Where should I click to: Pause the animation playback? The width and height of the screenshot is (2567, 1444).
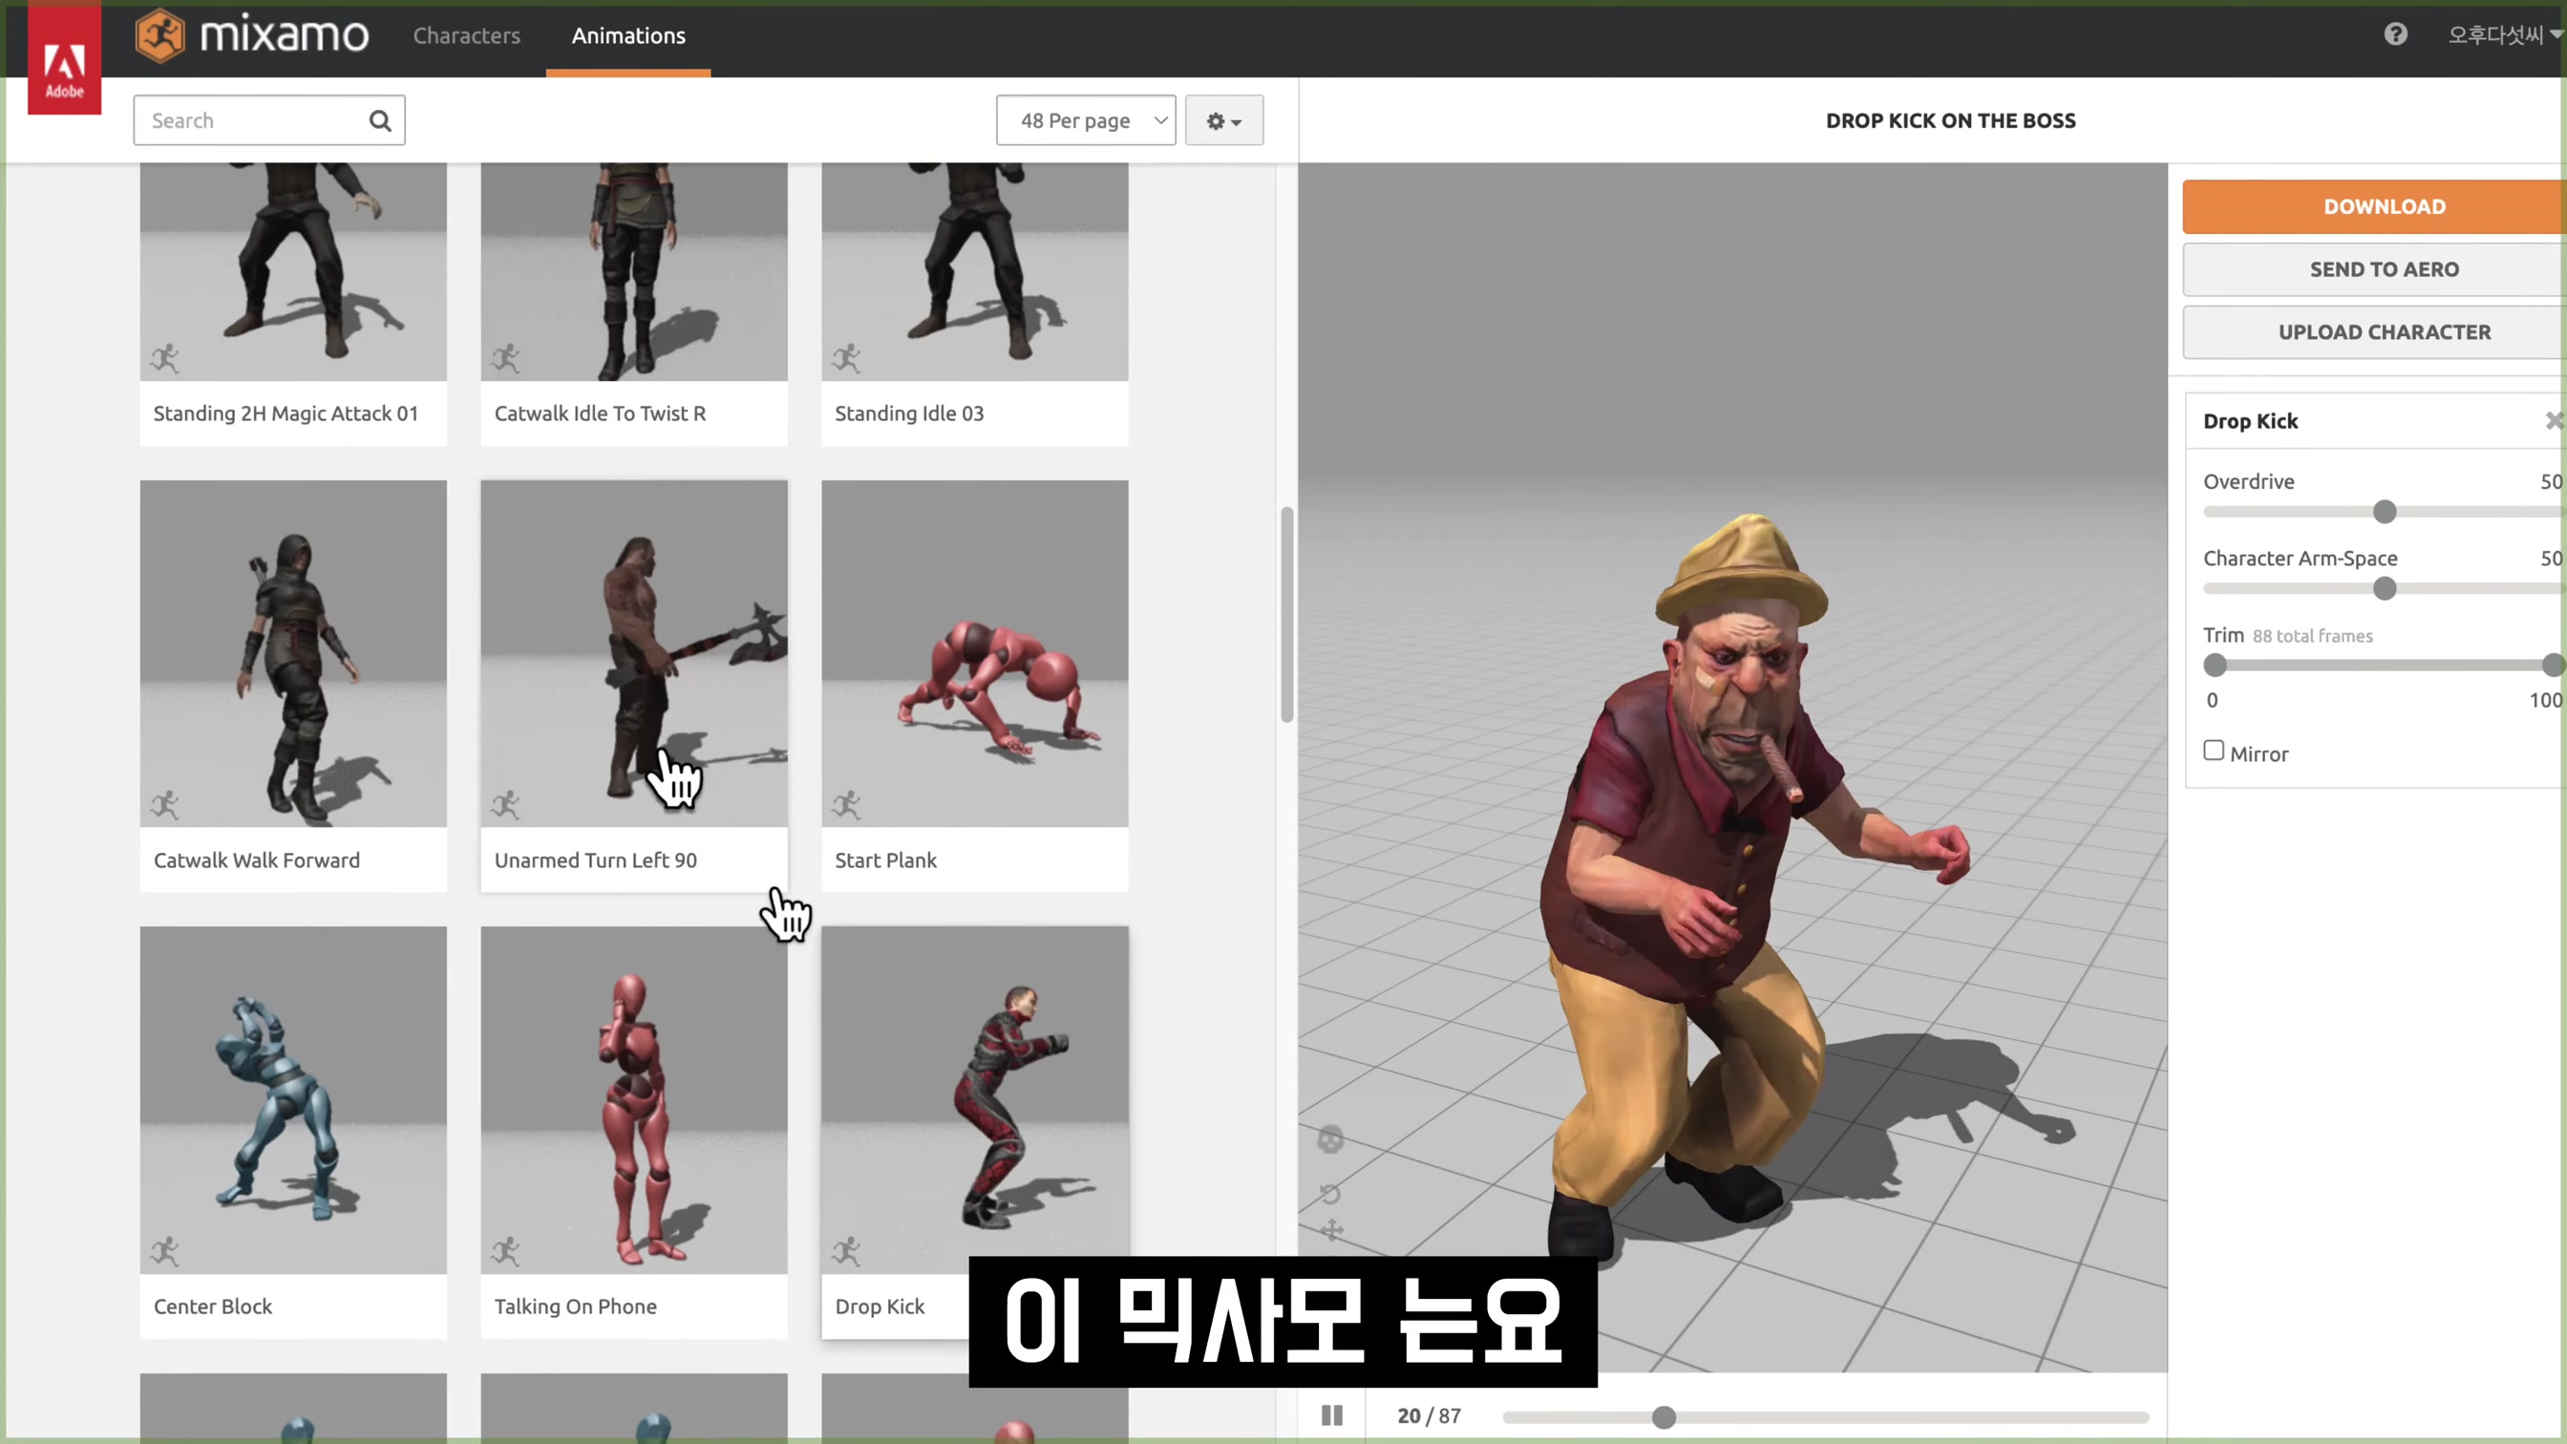coord(1332,1415)
